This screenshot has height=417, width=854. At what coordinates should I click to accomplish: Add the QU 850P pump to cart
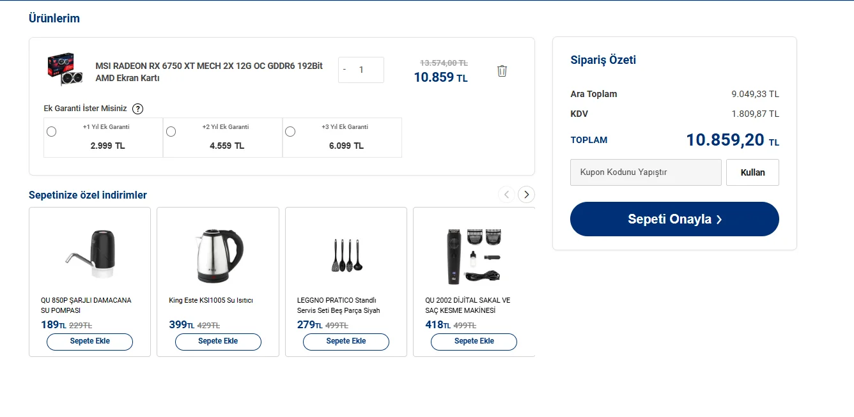click(x=90, y=342)
